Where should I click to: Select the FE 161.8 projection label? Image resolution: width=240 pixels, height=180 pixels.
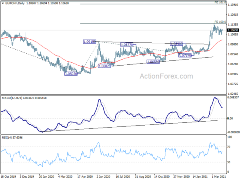[x=220, y=2]
